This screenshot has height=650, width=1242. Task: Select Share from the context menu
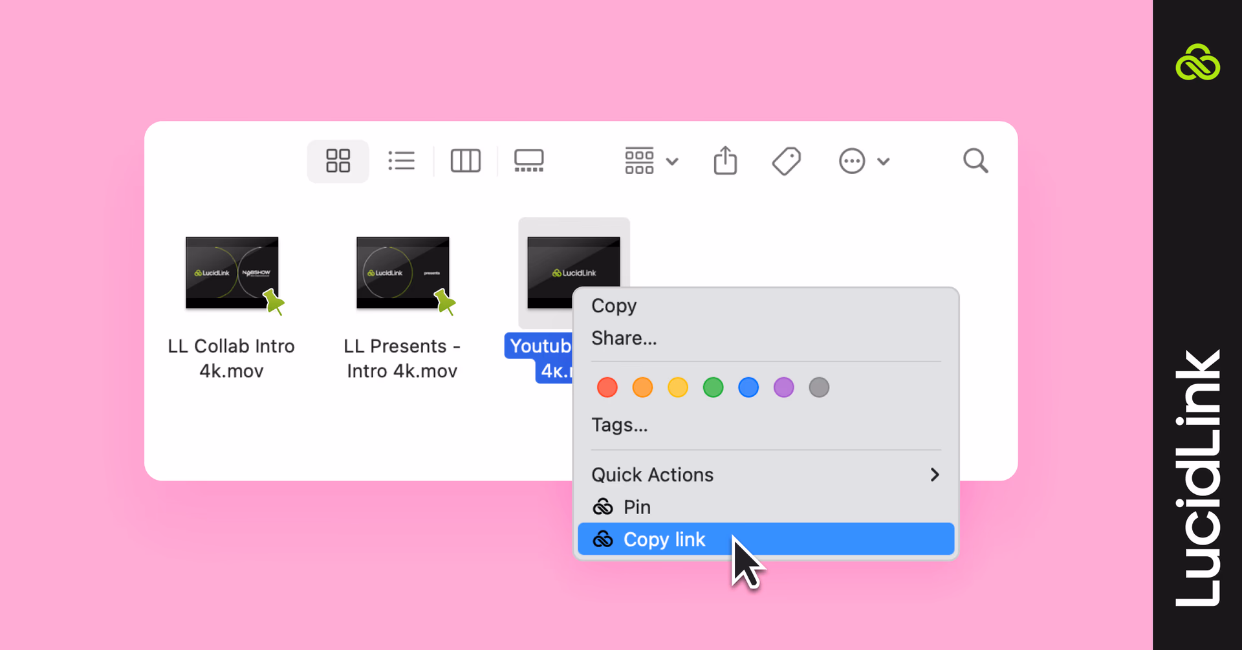point(623,338)
